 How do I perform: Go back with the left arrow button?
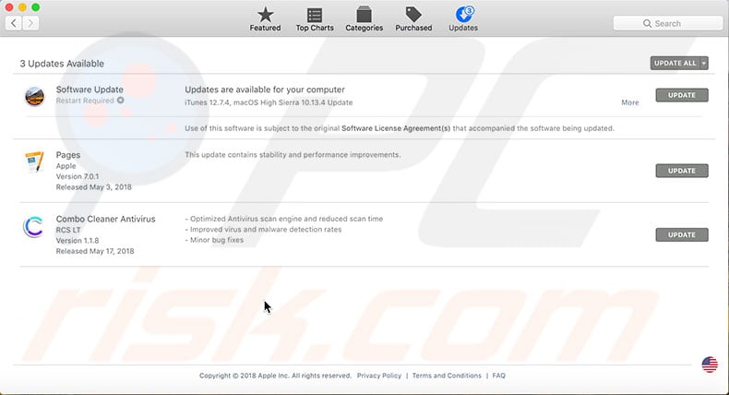click(x=14, y=23)
